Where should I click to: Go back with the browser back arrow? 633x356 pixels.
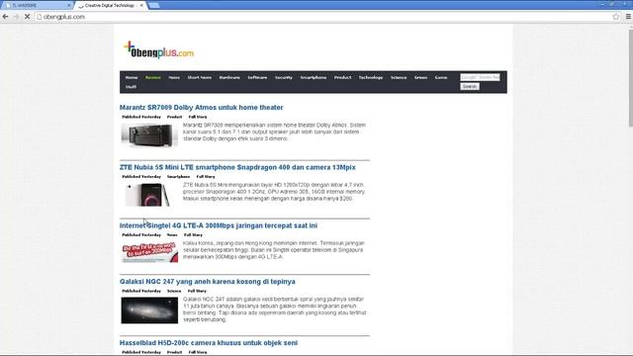coord(5,17)
